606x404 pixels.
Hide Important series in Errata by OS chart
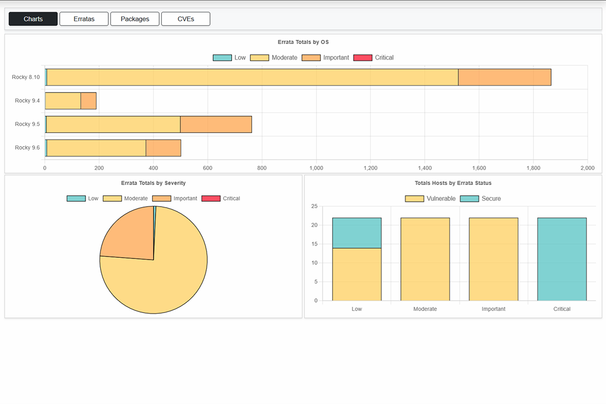pyautogui.click(x=325, y=58)
